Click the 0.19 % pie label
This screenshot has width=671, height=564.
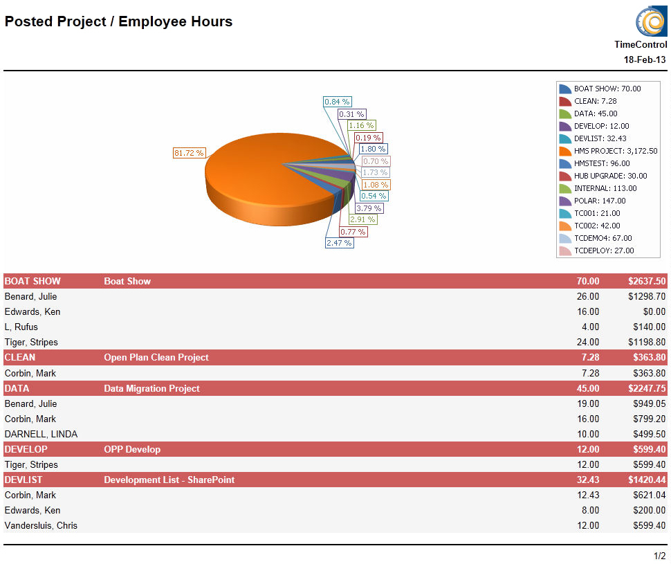click(368, 138)
